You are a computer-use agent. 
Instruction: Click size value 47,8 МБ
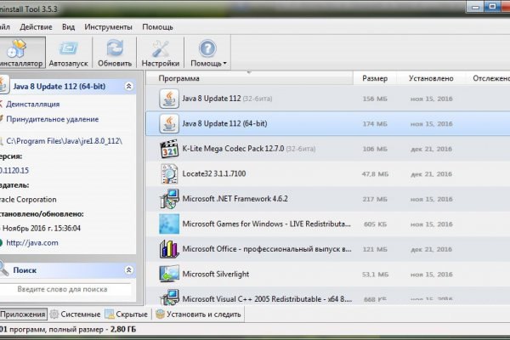(375, 174)
